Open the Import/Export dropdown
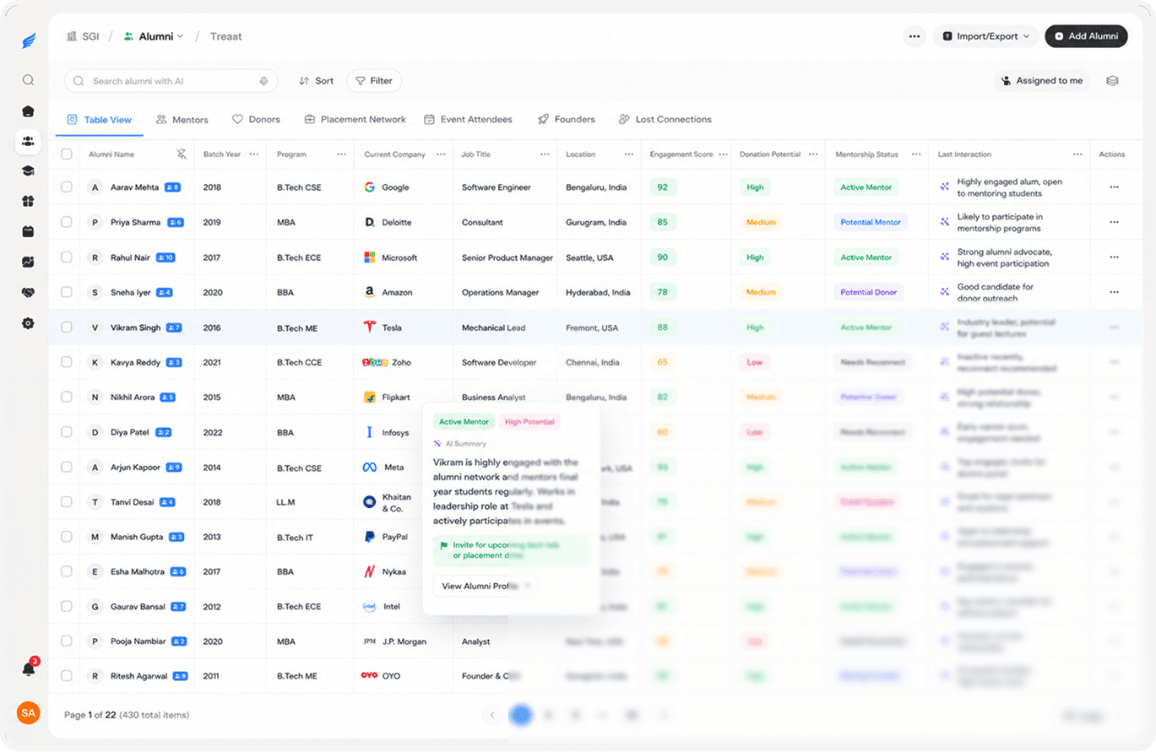This screenshot has width=1156, height=752. coord(985,36)
